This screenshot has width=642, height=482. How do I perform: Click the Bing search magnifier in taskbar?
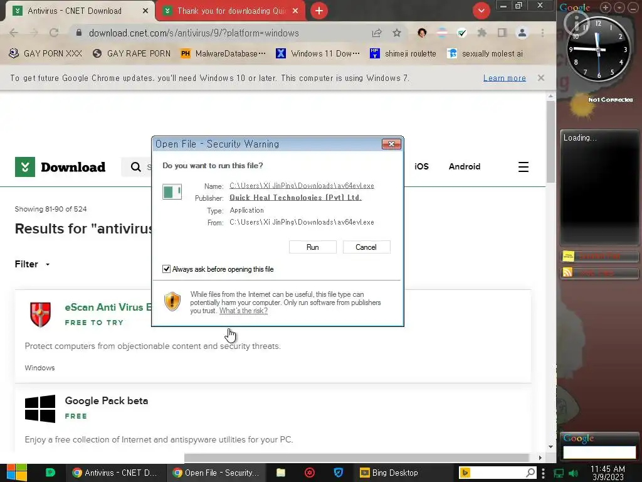530,473
